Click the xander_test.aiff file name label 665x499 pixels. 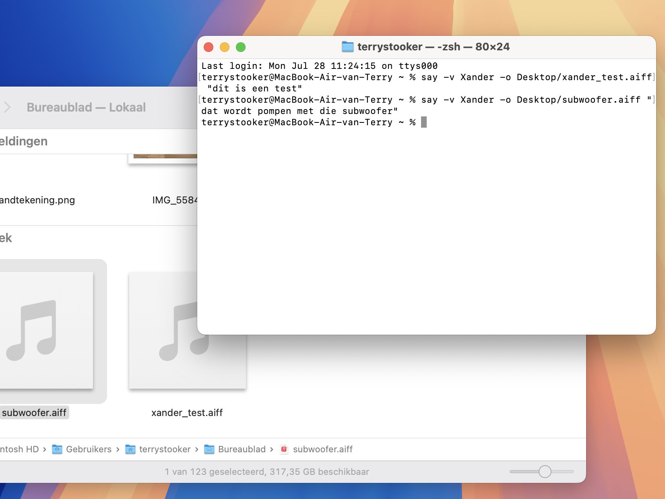click(187, 412)
